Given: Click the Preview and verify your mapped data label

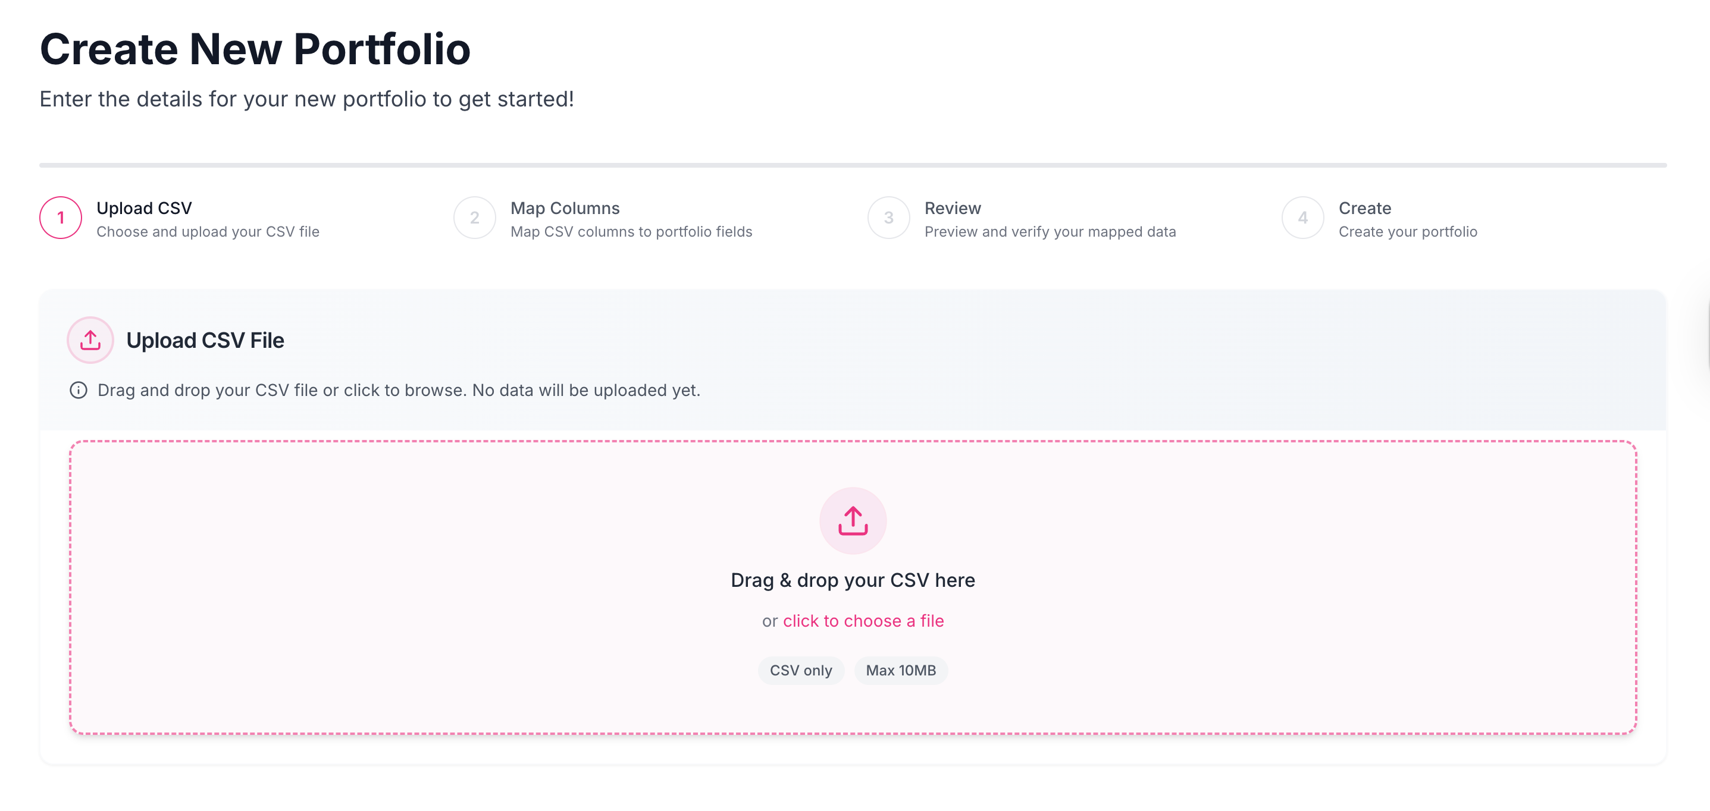Looking at the screenshot, I should point(1050,231).
